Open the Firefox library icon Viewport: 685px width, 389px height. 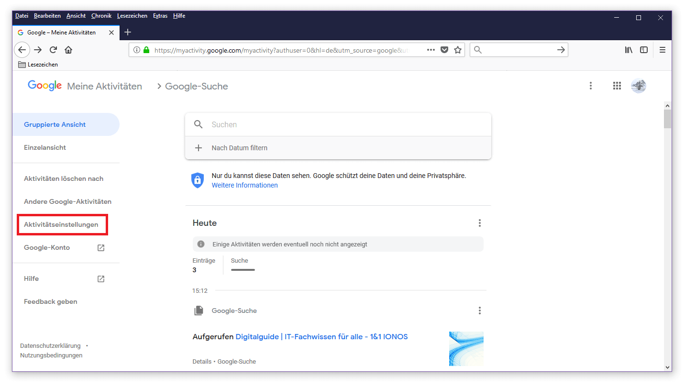[x=629, y=50]
